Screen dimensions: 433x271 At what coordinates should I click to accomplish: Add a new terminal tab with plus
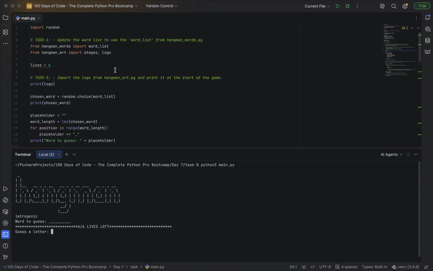tap(67, 154)
